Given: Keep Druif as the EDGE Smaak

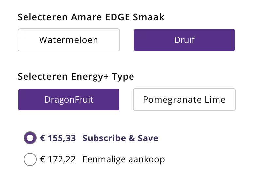Looking at the screenshot, I should [x=184, y=40].
